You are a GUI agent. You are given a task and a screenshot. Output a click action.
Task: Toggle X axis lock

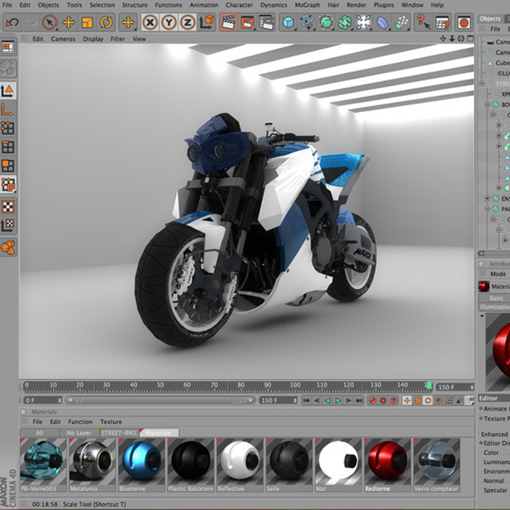151,22
